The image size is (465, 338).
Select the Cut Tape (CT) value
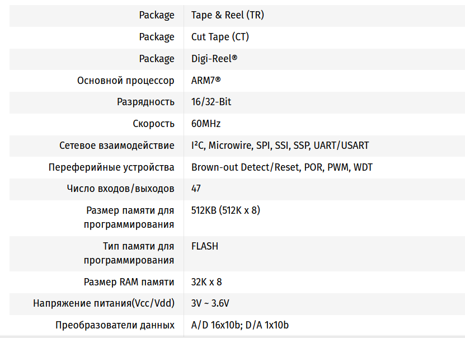(220, 37)
